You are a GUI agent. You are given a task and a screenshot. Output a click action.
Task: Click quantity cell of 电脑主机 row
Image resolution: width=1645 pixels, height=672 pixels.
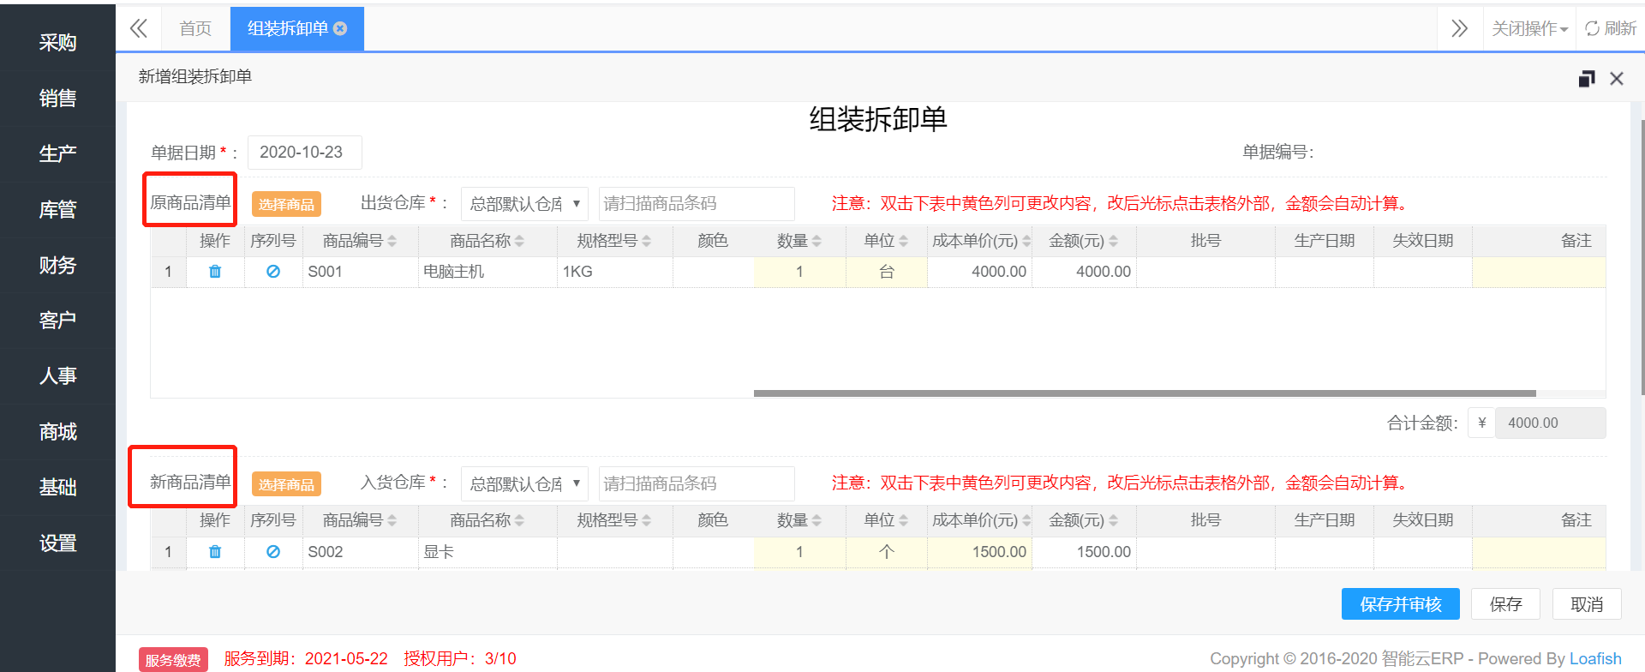[x=799, y=272]
